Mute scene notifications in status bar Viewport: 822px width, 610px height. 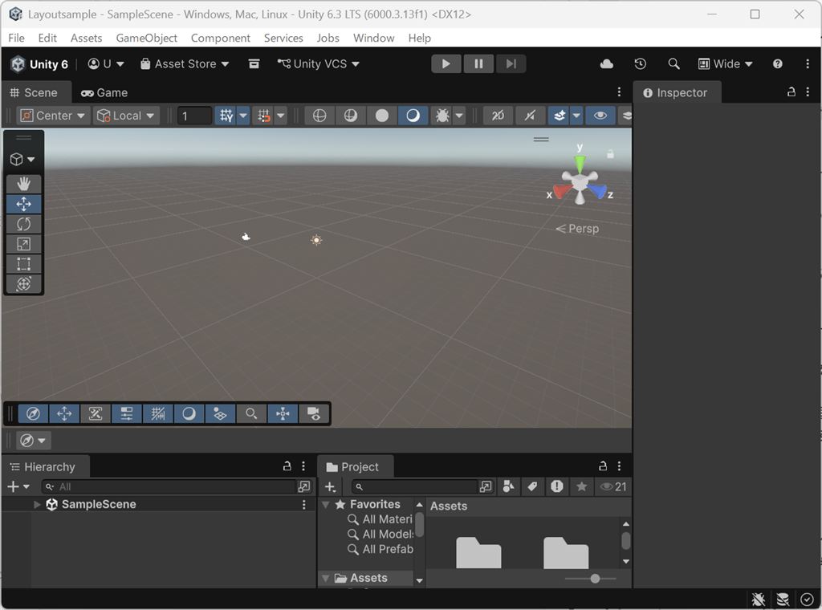click(x=758, y=600)
